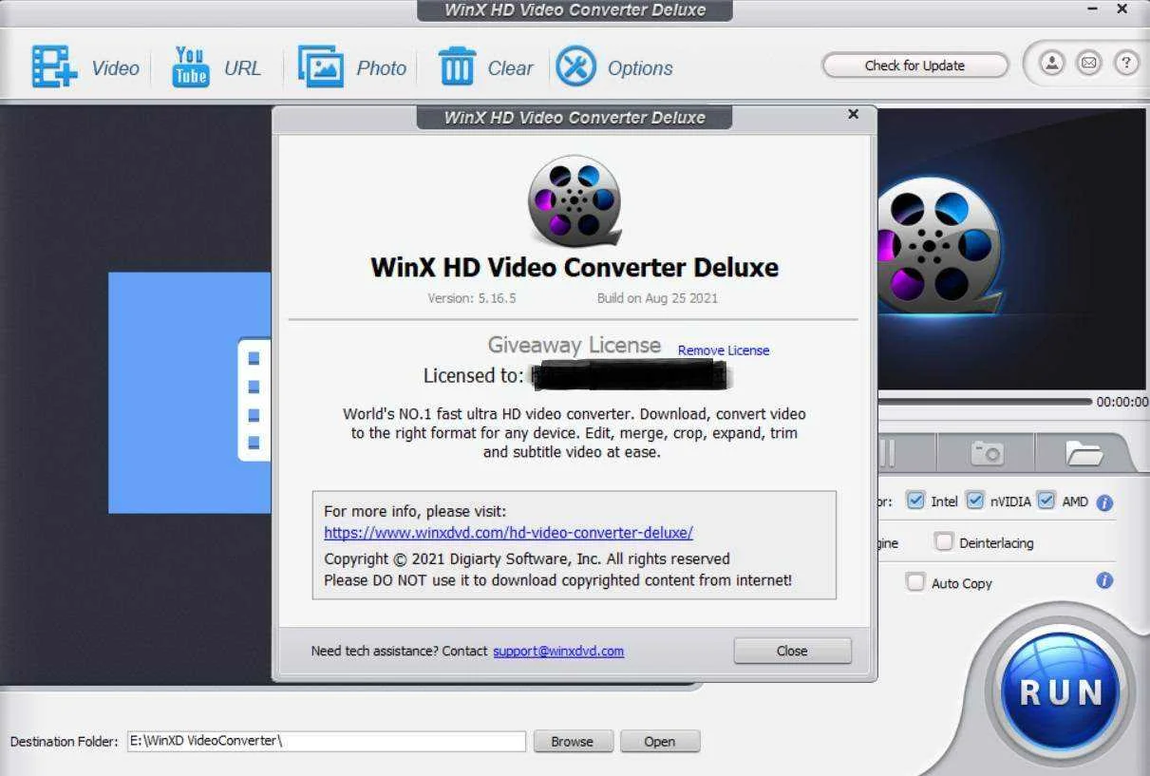Click the preview playback progress bar
This screenshot has height=776, width=1150.
click(983, 402)
